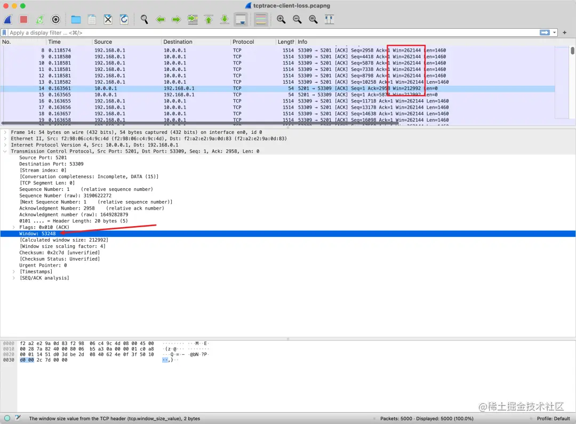This screenshot has width=576, height=424.
Task: Open the capture options gear icon
Action: click(x=56, y=20)
